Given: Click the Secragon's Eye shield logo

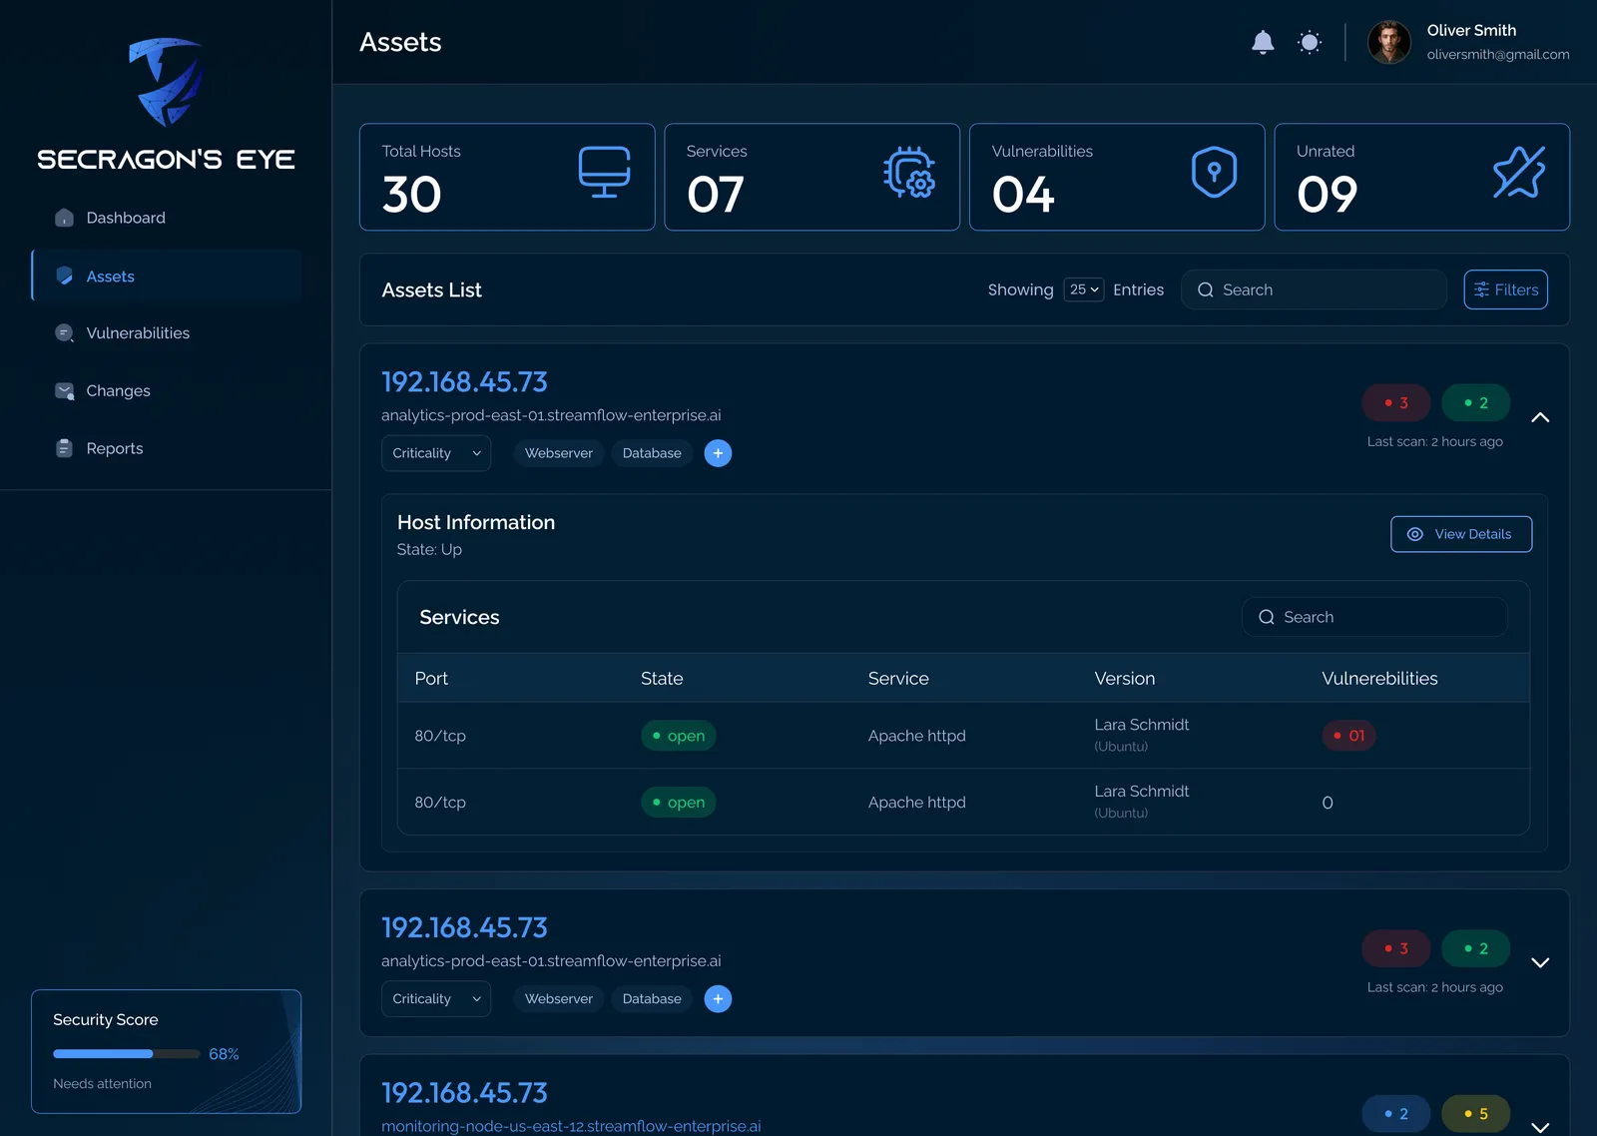Looking at the screenshot, I should pyautogui.click(x=167, y=82).
